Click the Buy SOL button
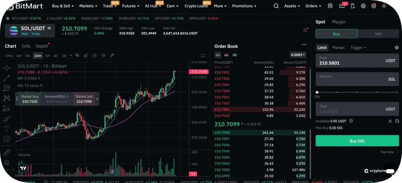The image size is (402, 183). 357,141
